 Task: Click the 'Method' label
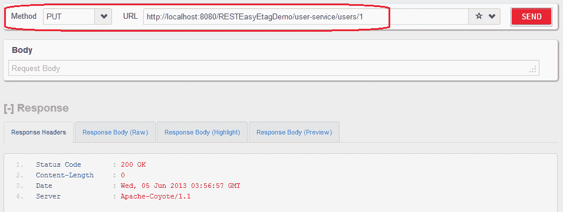(24, 16)
